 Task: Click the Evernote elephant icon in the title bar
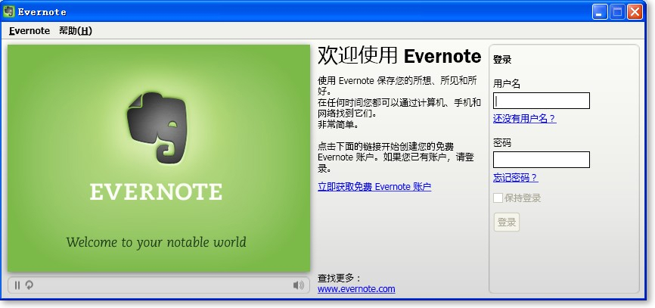tap(8, 11)
